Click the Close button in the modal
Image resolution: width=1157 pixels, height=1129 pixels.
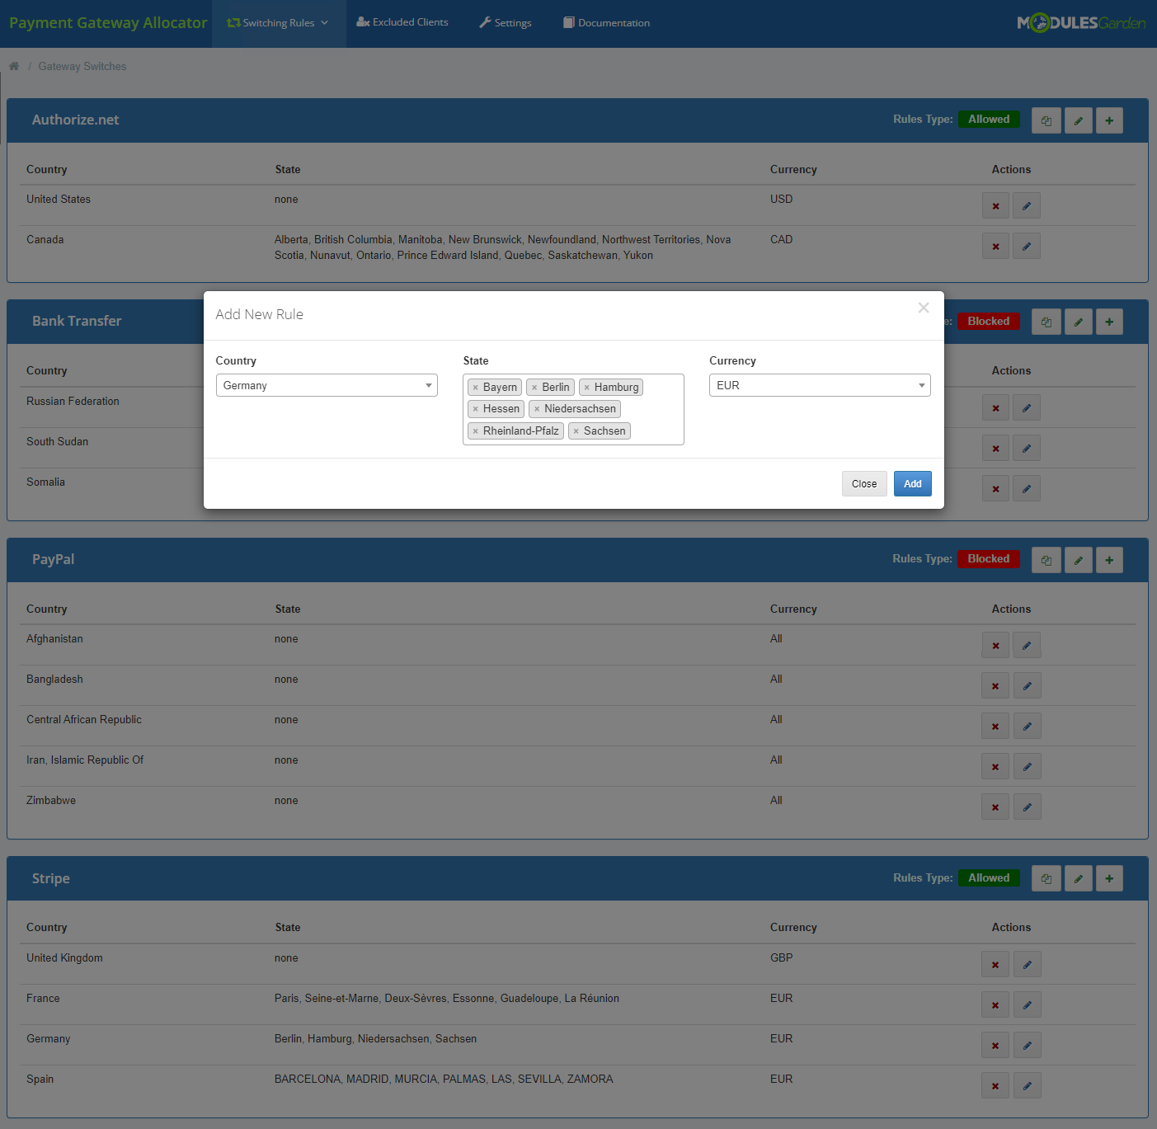pos(863,483)
